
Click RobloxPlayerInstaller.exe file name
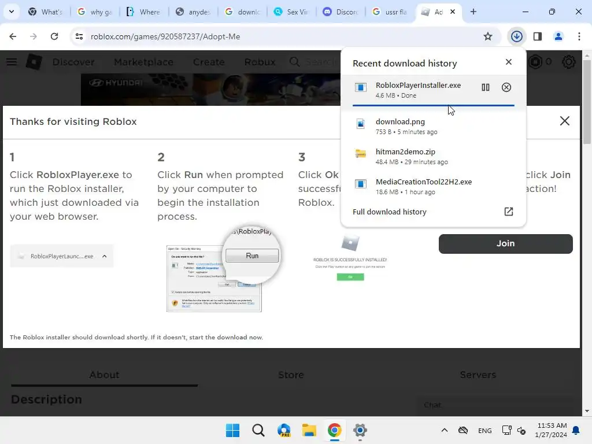pos(418,86)
